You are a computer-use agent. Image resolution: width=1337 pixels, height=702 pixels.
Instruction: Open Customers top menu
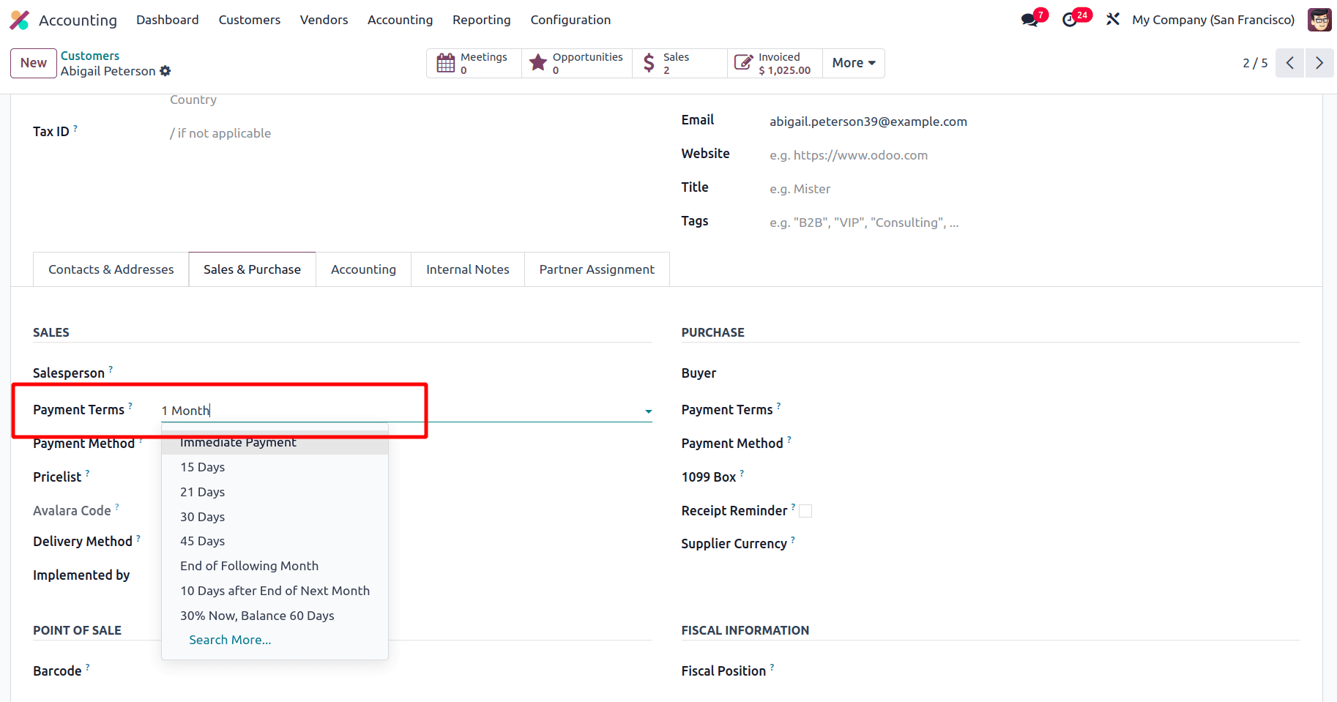click(250, 20)
